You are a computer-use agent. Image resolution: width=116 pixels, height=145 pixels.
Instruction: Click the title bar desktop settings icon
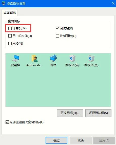[4, 3]
